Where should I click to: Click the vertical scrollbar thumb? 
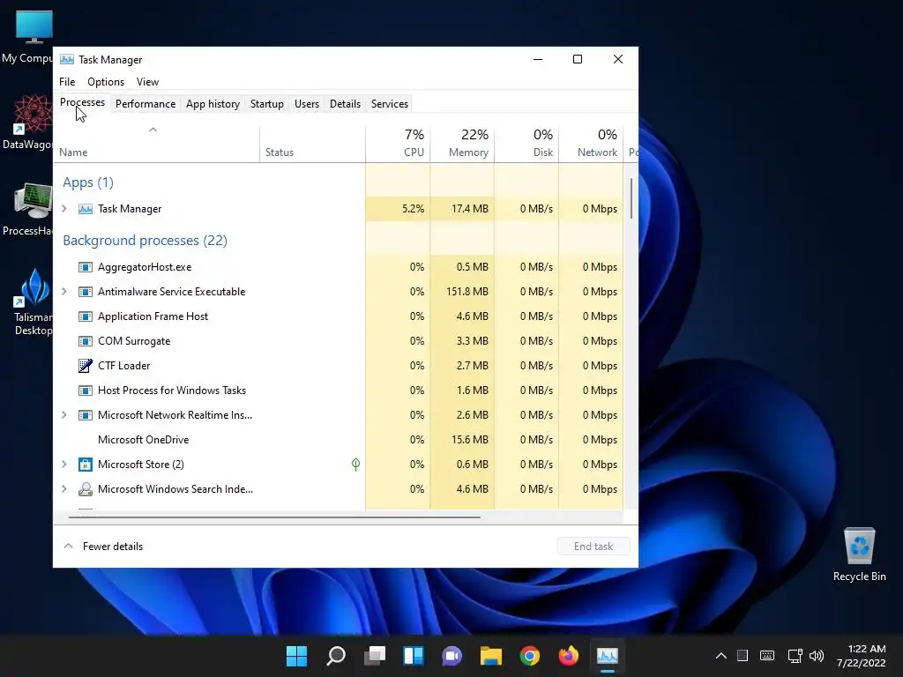tap(631, 198)
